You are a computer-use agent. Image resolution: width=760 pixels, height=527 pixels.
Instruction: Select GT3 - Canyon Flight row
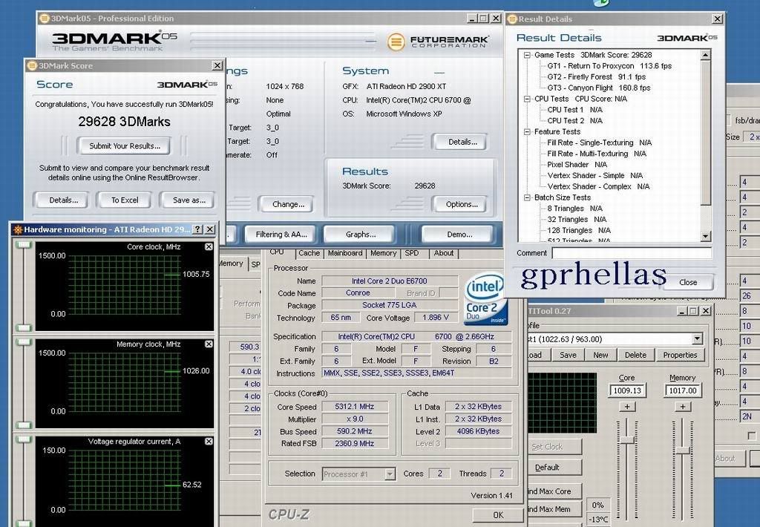click(599, 88)
